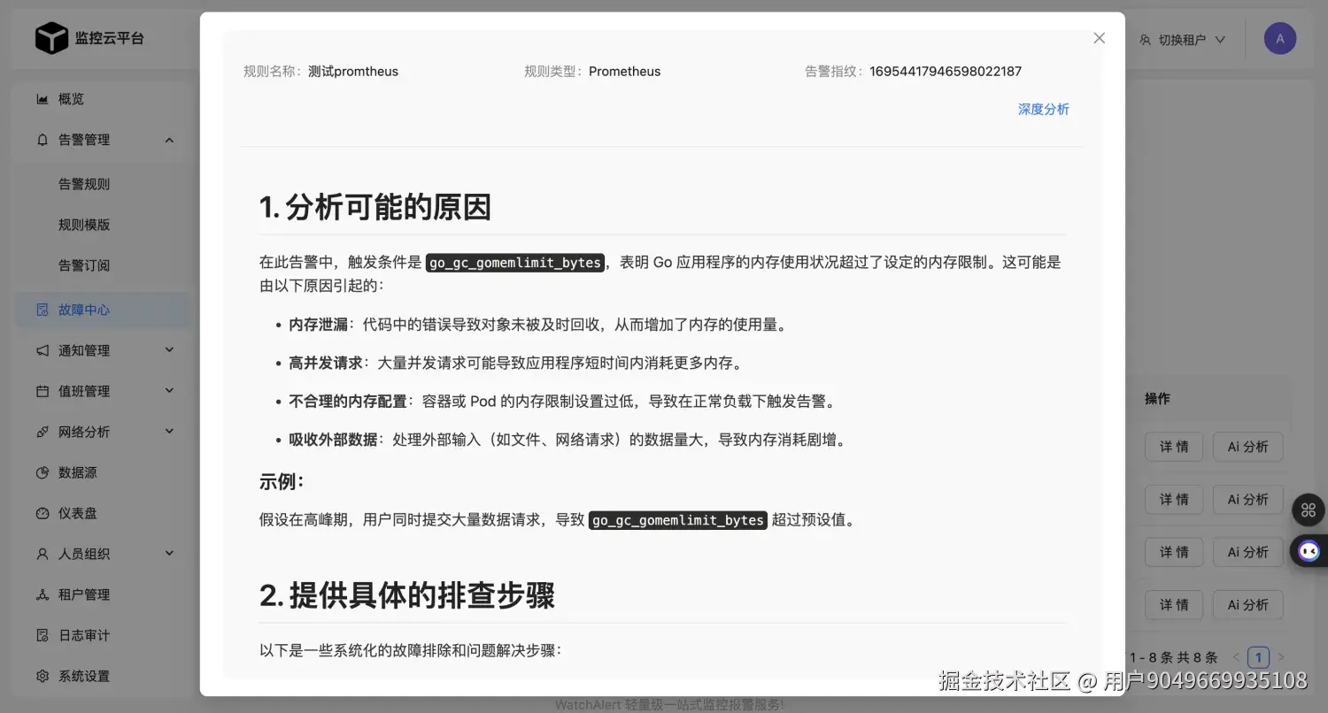Click page 1 in the pagination control

tap(1258, 656)
